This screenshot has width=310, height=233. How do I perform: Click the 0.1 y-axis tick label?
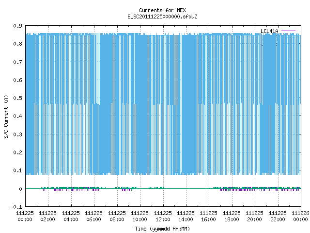pos(17,170)
